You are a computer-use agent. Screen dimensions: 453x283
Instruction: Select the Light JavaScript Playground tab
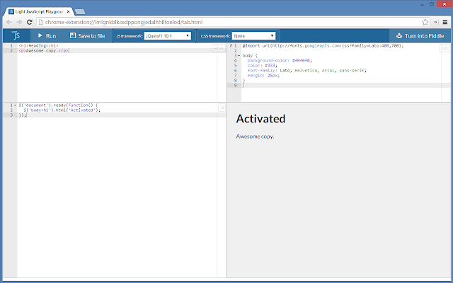(x=40, y=11)
